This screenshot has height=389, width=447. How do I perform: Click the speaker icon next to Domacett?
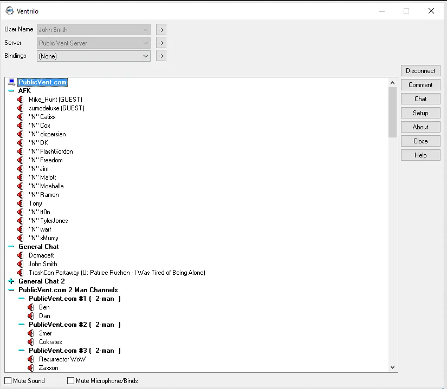(21, 255)
